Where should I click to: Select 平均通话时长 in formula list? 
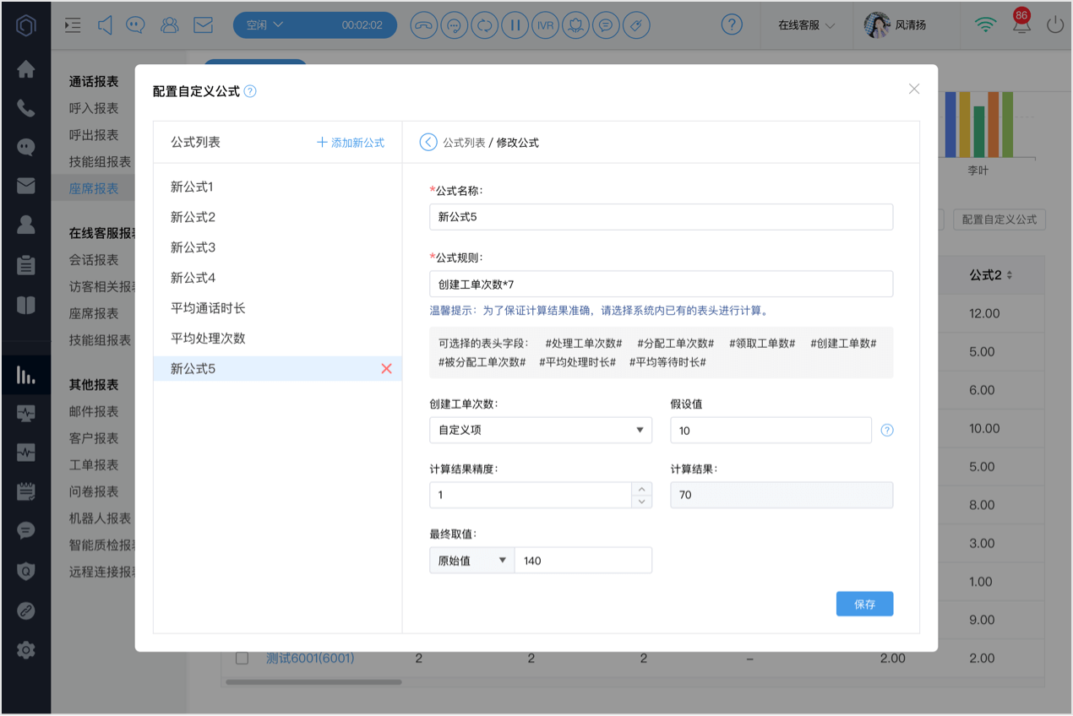point(277,308)
